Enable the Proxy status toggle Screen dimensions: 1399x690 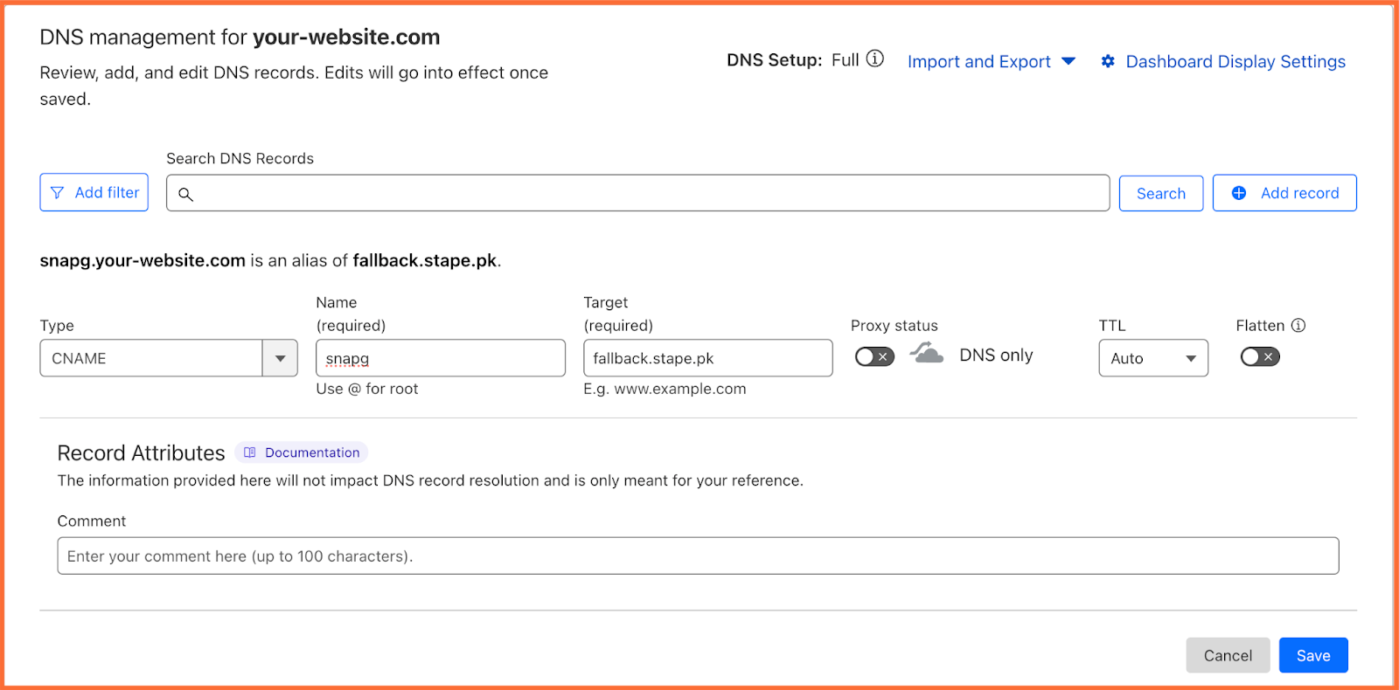pos(874,356)
